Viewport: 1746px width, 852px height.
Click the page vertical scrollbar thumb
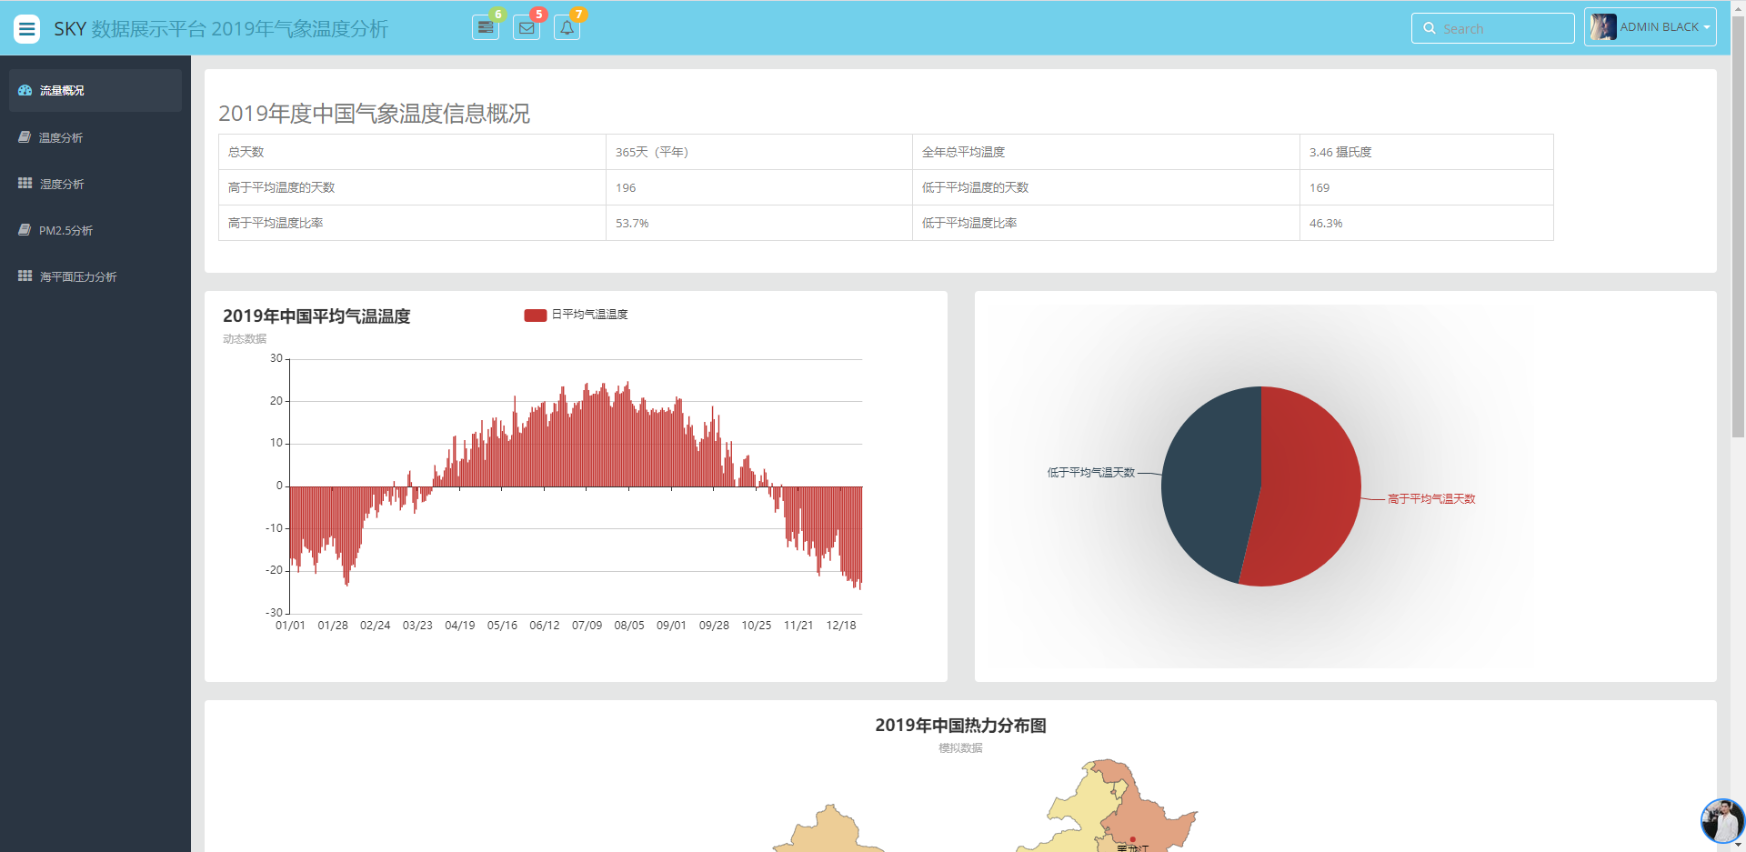coord(1738,227)
